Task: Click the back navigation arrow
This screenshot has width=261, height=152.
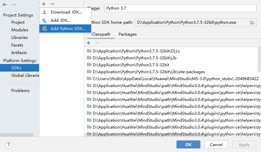Action: [x=5, y=5]
